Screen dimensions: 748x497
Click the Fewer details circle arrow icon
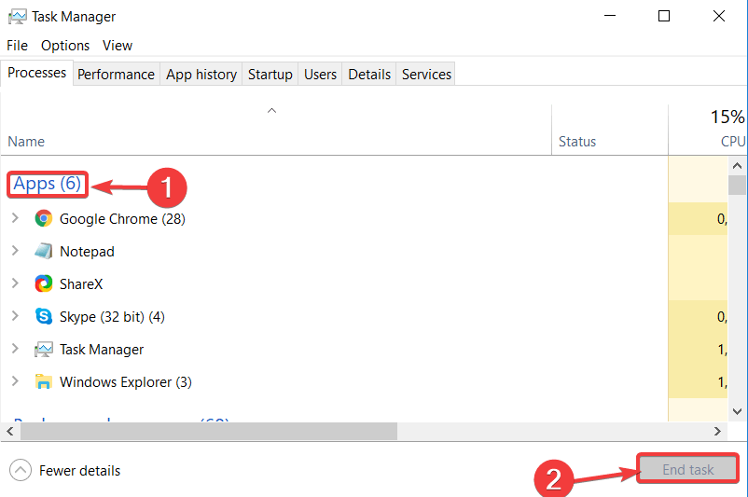pyautogui.click(x=21, y=470)
